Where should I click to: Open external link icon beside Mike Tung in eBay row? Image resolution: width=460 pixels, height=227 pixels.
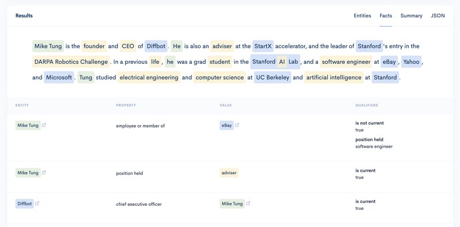44,125
